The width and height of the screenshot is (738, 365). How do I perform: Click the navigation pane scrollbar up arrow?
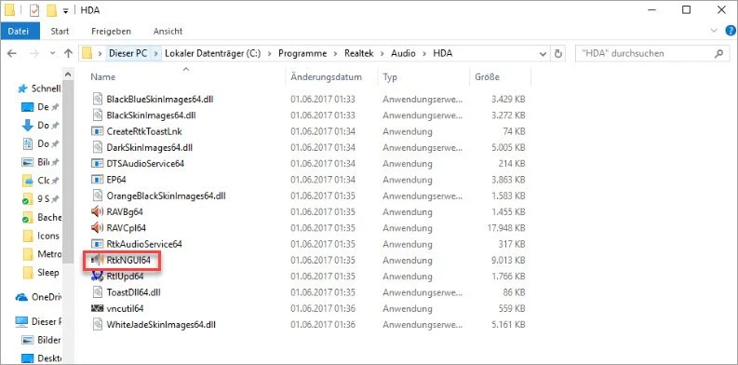(69, 74)
